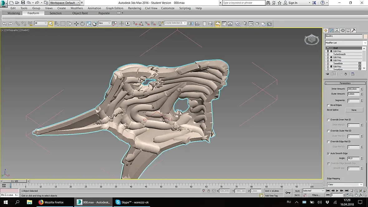Open the Rendering menu

point(134,8)
